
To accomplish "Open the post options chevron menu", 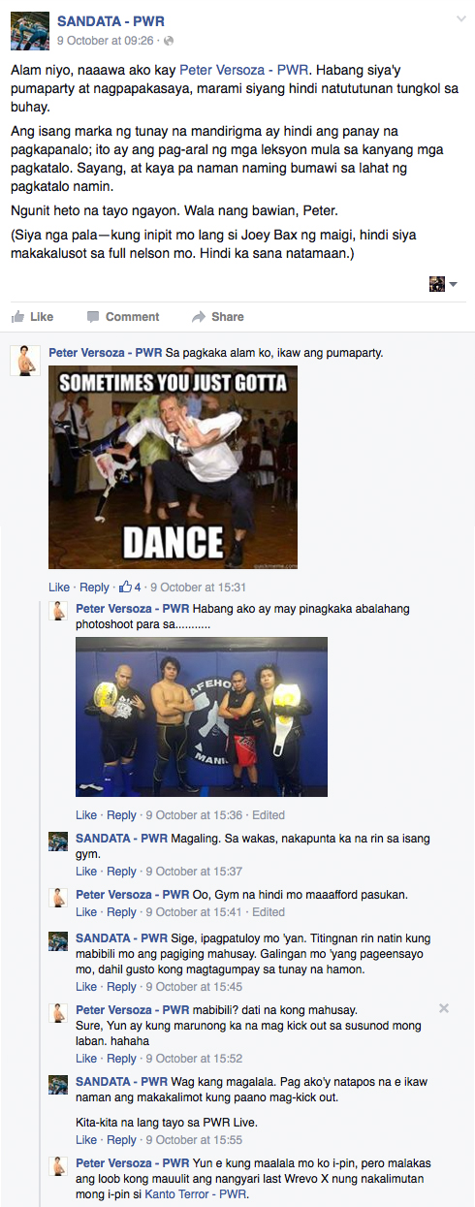I will pos(460,19).
